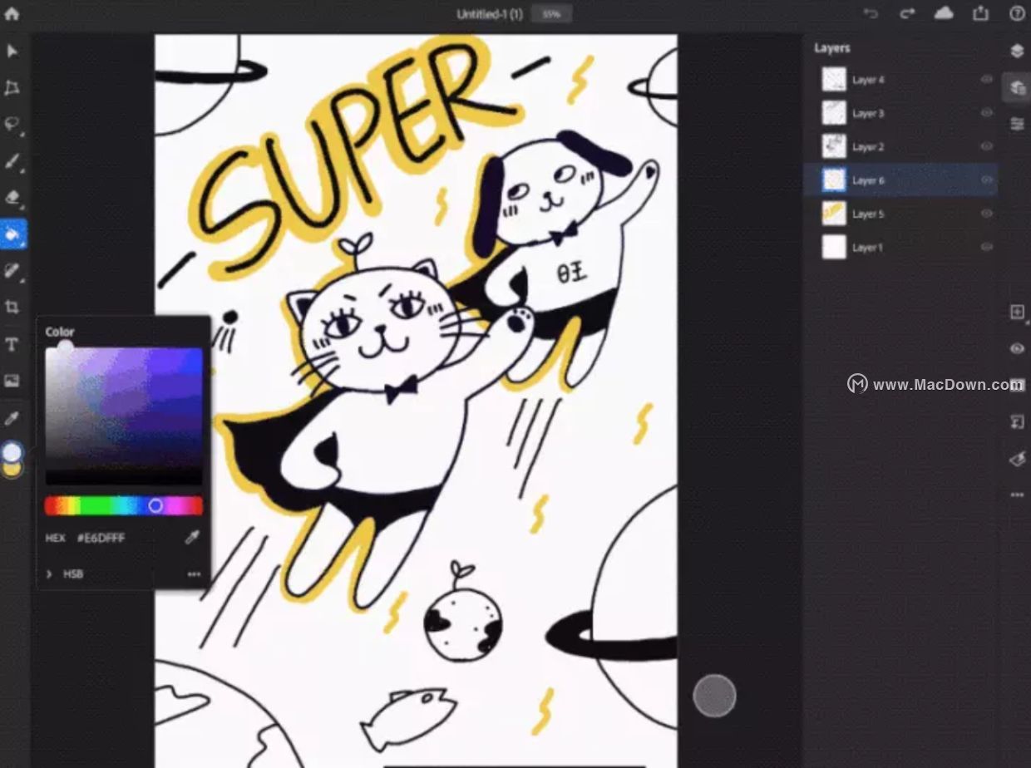Toggle layer visibility eye in right taskbar
This screenshot has height=768, width=1031.
click(1017, 348)
